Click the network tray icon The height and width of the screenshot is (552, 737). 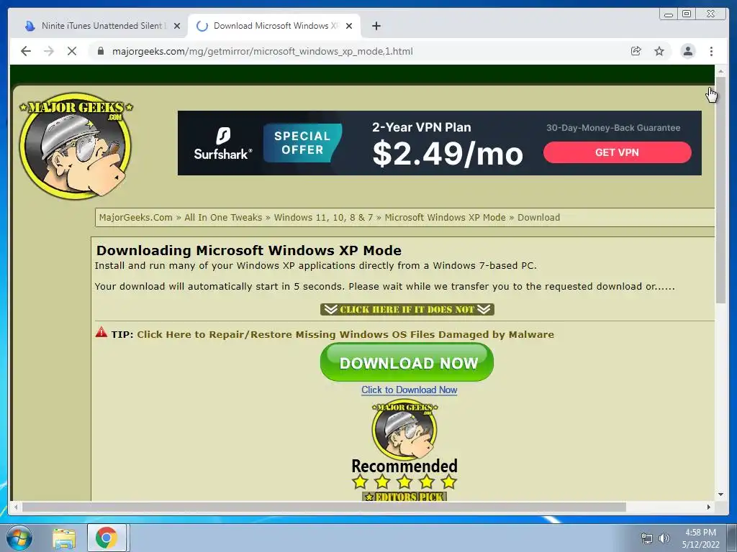coord(647,538)
